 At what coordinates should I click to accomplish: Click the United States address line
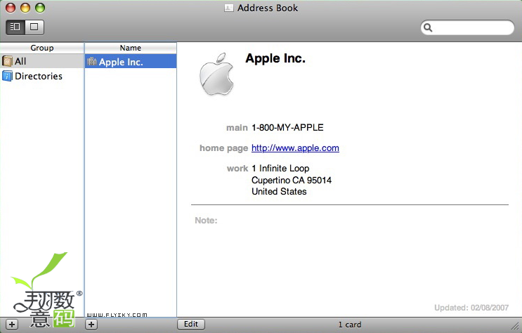[x=279, y=192]
